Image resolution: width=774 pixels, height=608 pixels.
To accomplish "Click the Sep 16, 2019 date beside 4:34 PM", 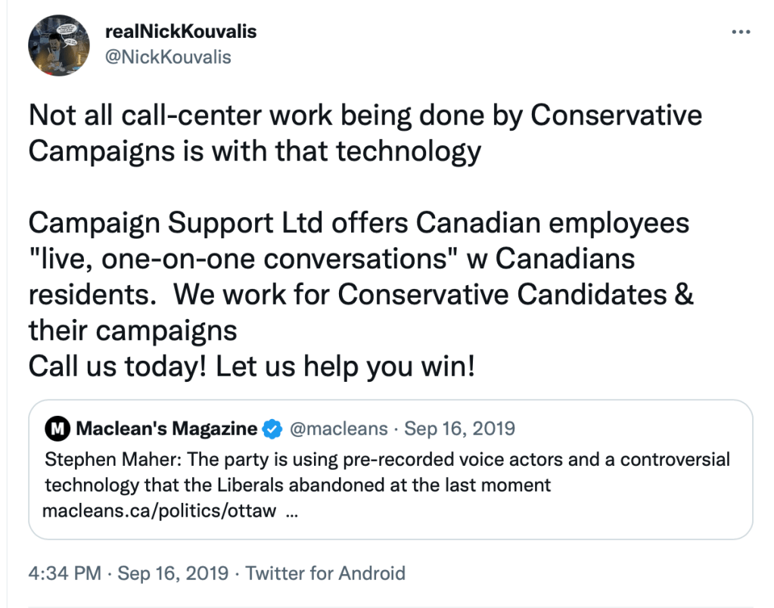I will coord(173,572).
